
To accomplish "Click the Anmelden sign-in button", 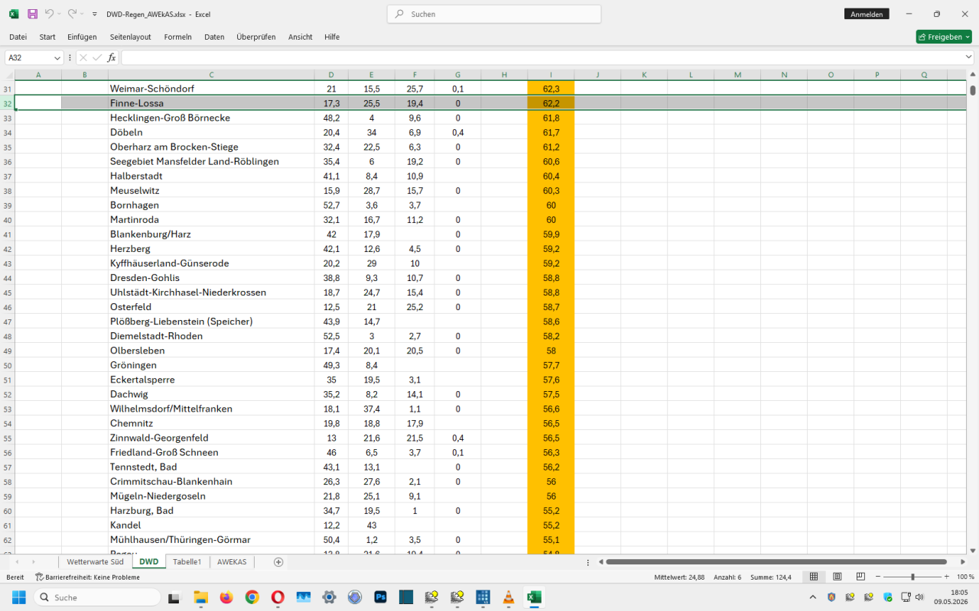I will tap(867, 14).
